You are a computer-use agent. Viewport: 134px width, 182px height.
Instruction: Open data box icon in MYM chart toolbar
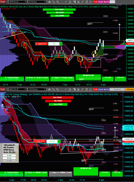pyautogui.click(x=70, y=2)
